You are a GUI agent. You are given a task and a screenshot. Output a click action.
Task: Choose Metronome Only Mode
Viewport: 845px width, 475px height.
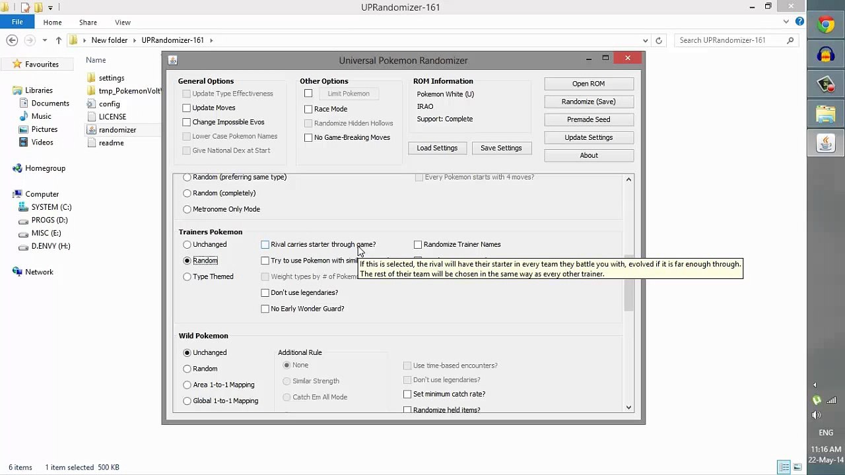(187, 209)
